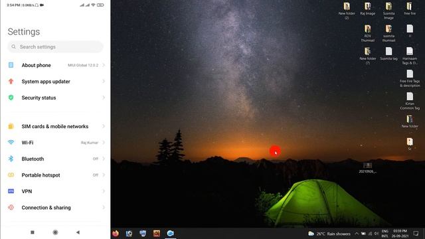
Task: Open the computer monitor app in taskbar
Action: (143, 233)
